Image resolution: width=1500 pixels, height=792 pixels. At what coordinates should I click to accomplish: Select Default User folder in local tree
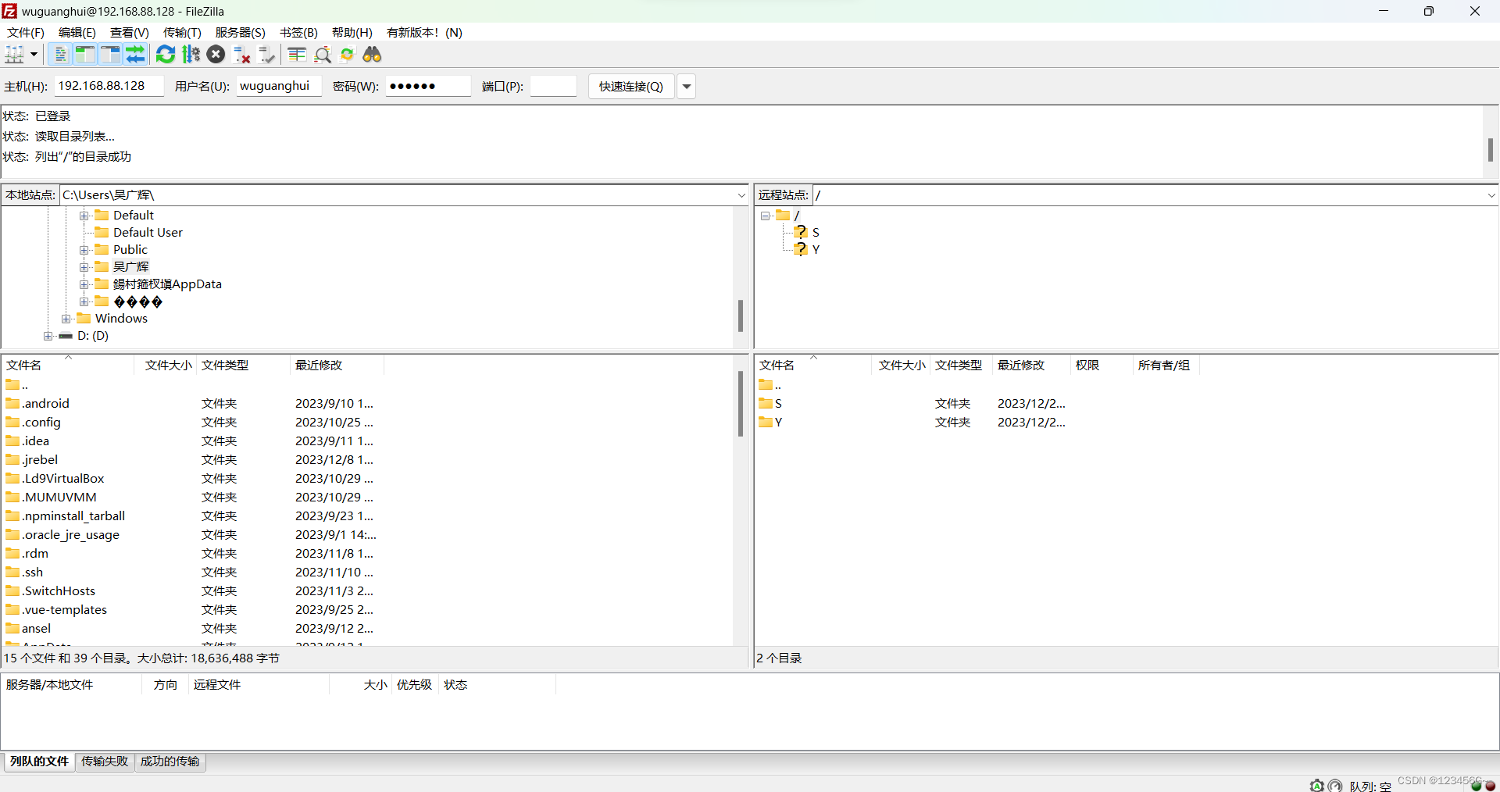[148, 233]
